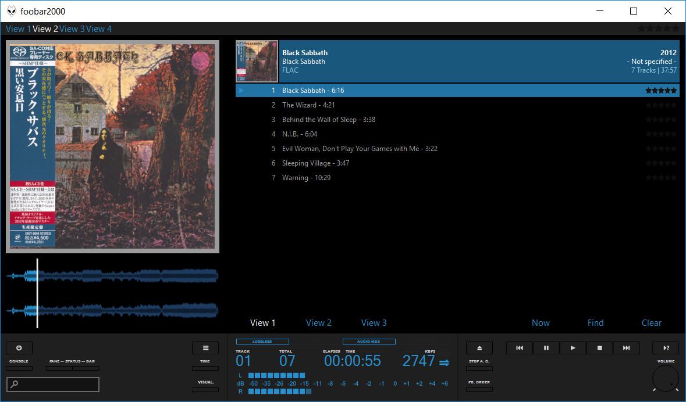Select track "Evil Woman, Don't Play Your Games with Me"

[x=458, y=149]
